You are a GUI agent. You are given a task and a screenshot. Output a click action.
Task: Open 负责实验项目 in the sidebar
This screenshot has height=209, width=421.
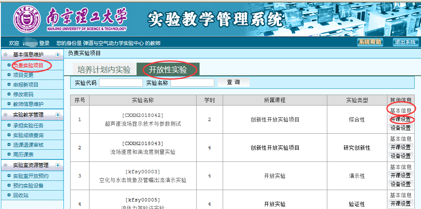pyautogui.click(x=28, y=65)
